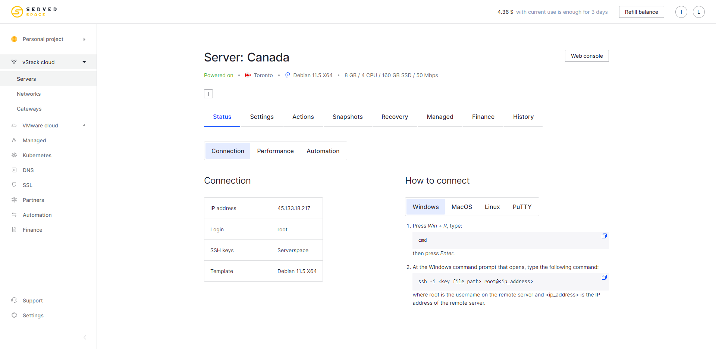Click the Finance document icon in sidebar

tap(14, 229)
